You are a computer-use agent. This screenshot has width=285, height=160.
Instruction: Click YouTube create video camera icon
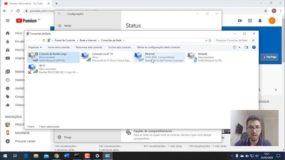(x=240, y=21)
